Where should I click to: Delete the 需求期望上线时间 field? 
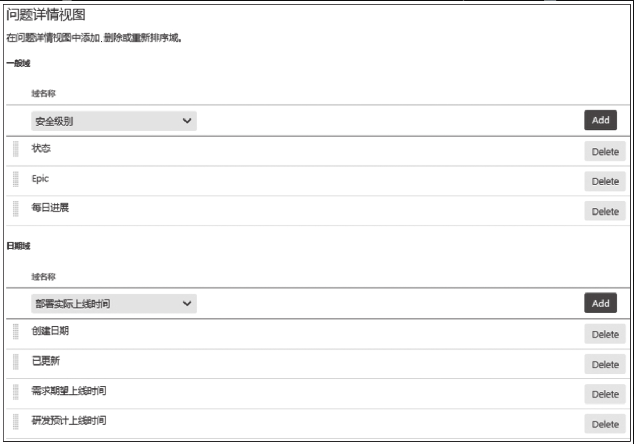pos(605,394)
